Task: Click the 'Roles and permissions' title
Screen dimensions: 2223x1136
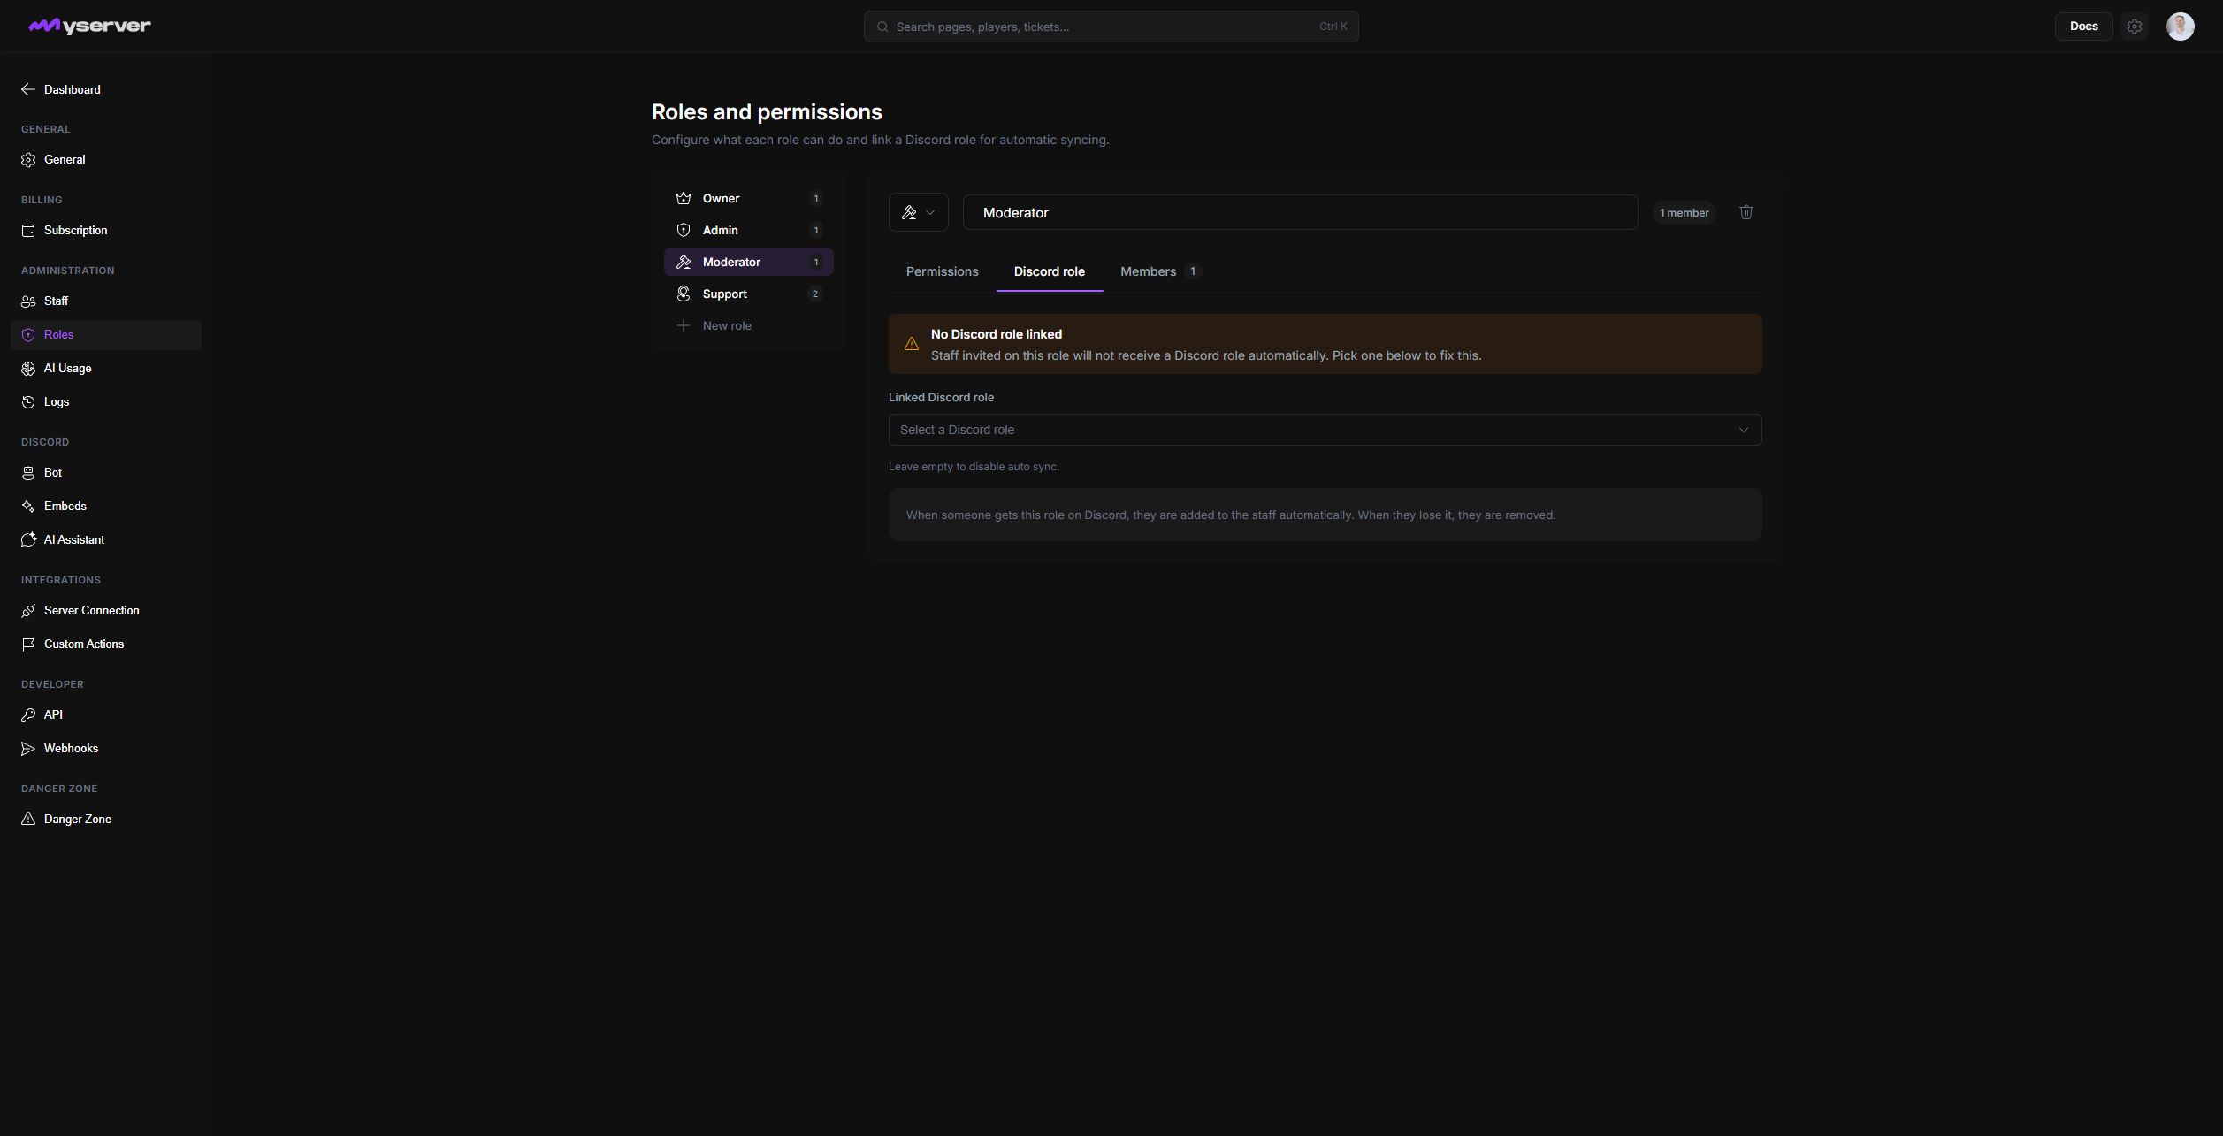Action: [767, 112]
